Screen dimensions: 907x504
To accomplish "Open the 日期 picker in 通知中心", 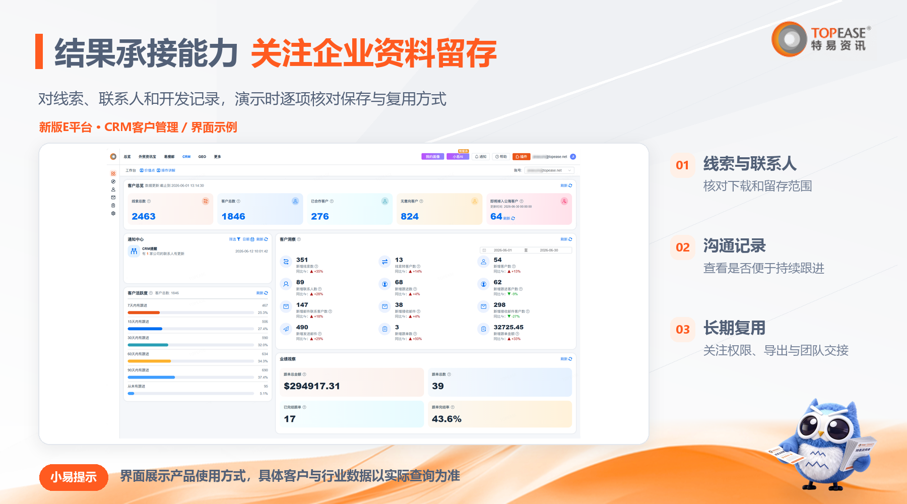I will click(248, 239).
